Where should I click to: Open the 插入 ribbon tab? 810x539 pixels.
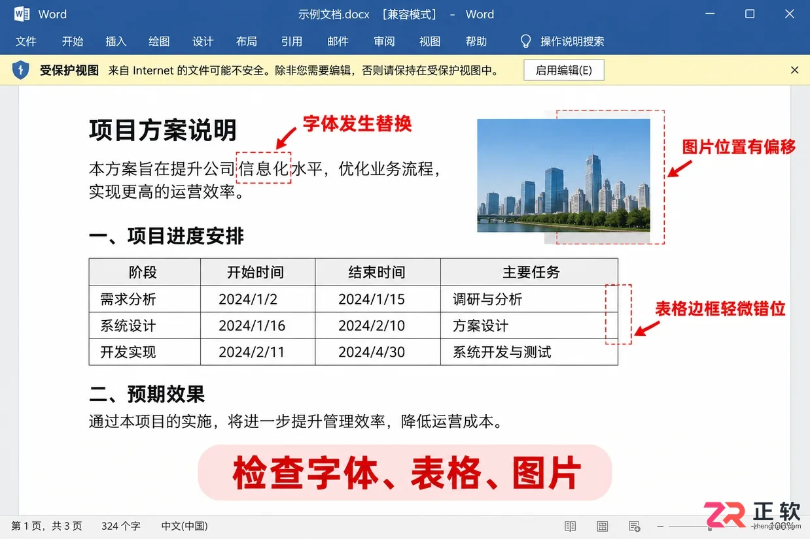coord(116,41)
